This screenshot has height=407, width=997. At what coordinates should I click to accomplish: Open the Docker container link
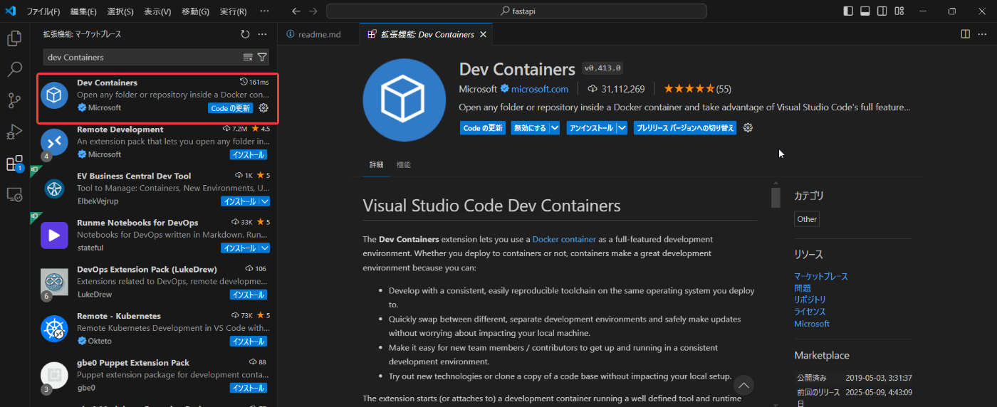coord(564,239)
